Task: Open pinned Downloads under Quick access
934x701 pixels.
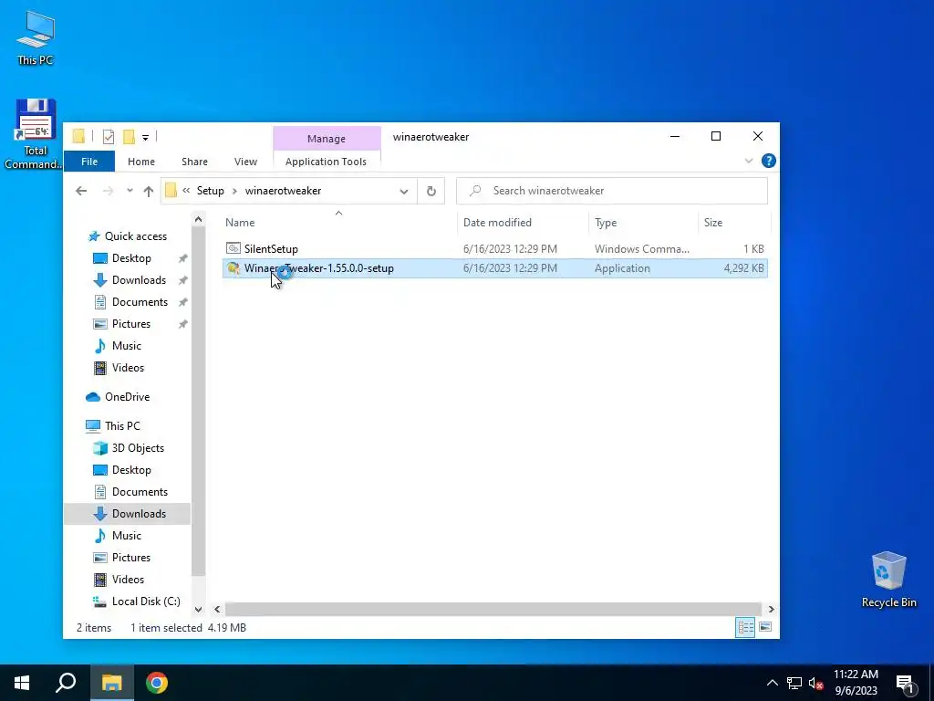Action: 139,280
